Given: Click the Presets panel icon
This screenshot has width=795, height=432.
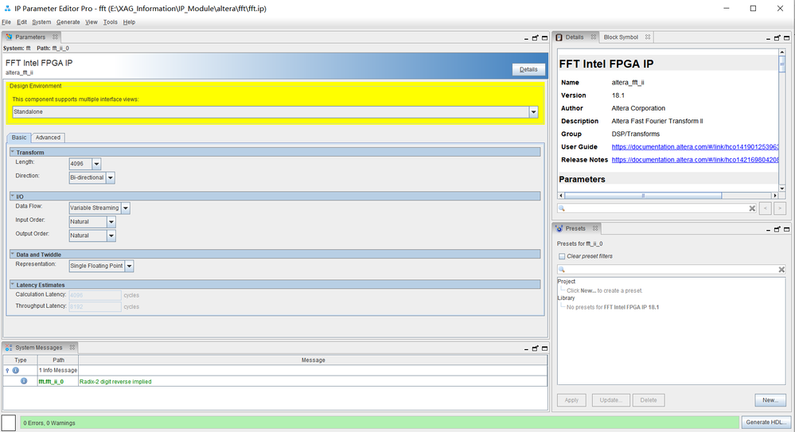Looking at the screenshot, I should point(559,228).
